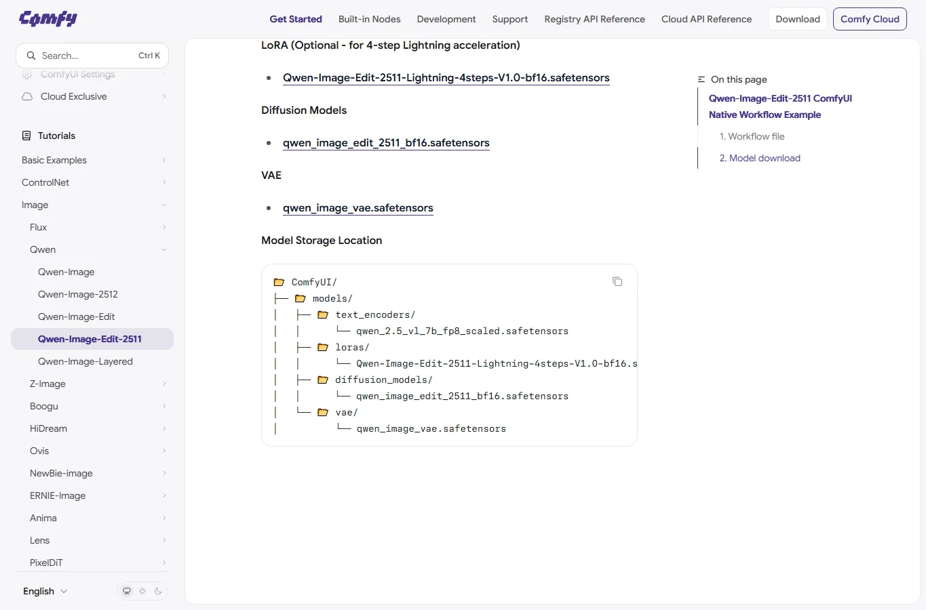Click 'qwen_image_edit_2511_bf16.safetensors' line in the code block

pyautogui.click(x=463, y=396)
